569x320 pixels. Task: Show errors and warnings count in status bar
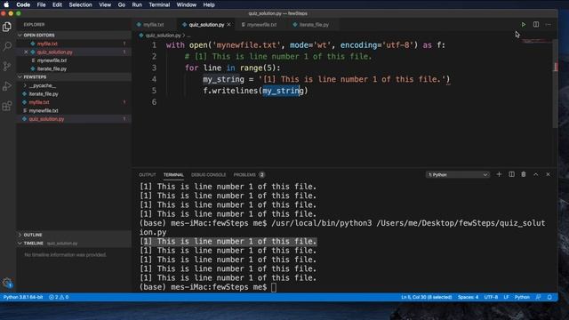pos(59,297)
